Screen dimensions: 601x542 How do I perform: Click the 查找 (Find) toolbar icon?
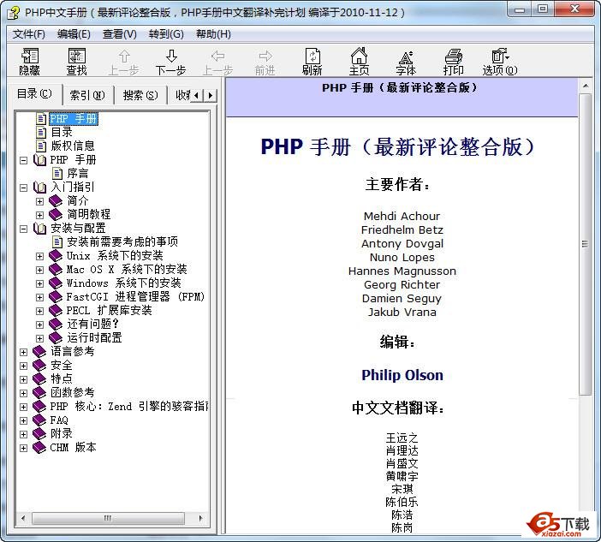coord(77,62)
